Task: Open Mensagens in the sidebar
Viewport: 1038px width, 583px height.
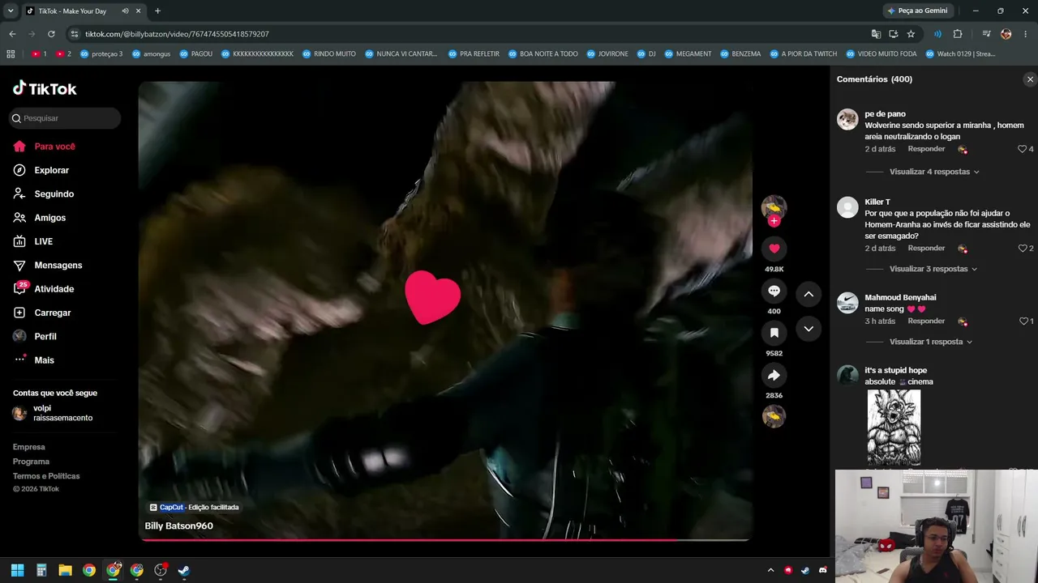Action: coord(58,266)
